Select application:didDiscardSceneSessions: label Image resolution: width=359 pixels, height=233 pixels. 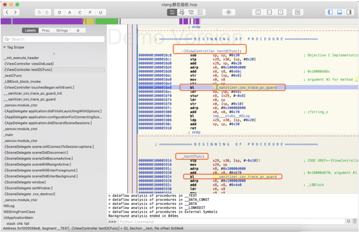(48, 123)
